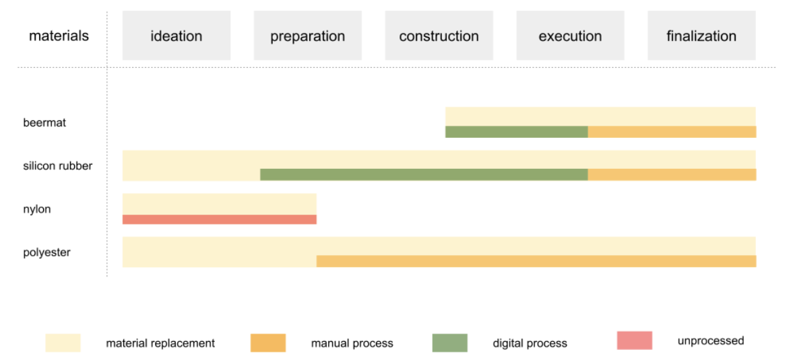Image resolution: width=787 pixels, height=362 pixels.
Task: Click the ideation phase header box
Action: [x=176, y=36]
